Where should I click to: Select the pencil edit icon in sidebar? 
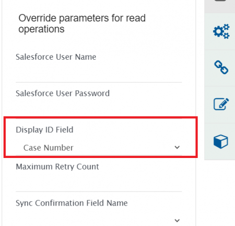221,104
